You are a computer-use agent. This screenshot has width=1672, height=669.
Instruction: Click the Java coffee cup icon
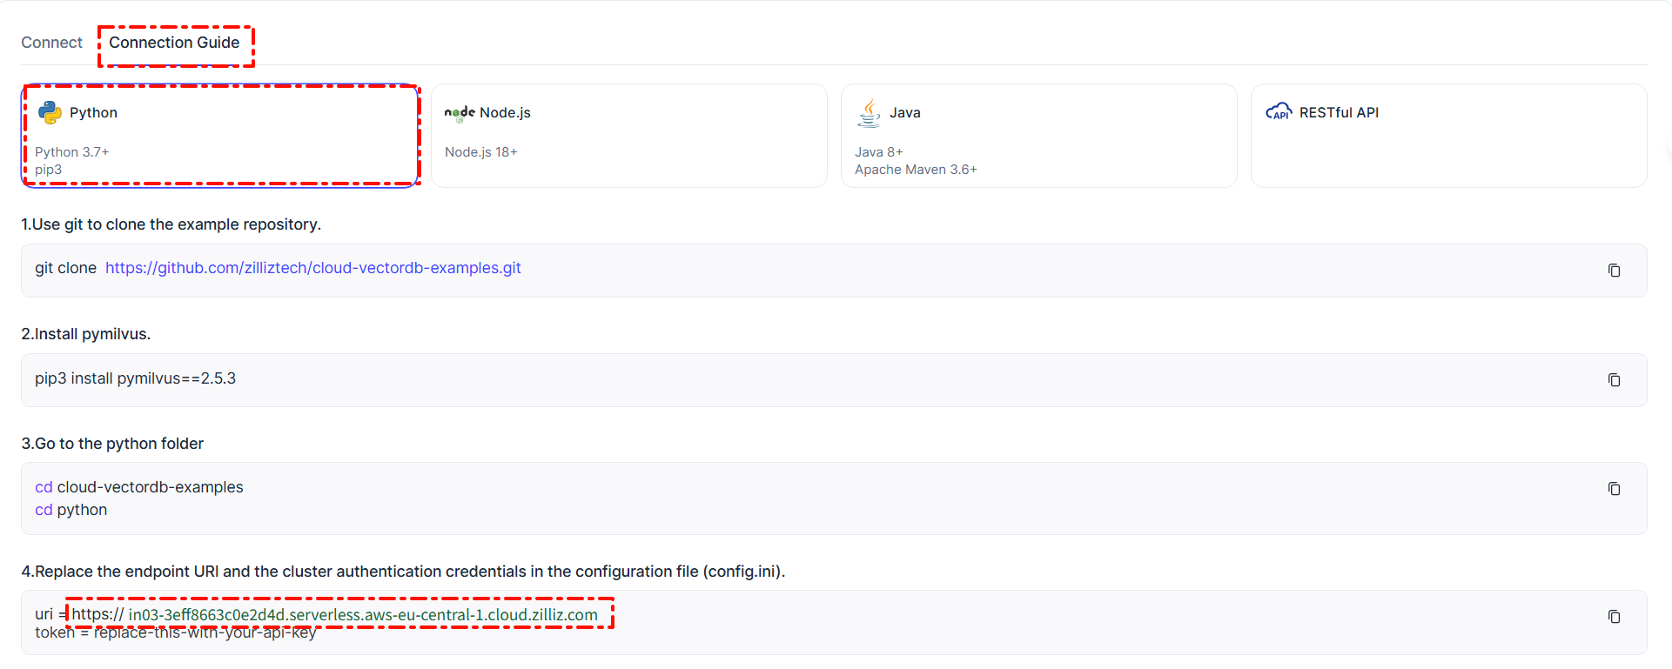point(869,112)
